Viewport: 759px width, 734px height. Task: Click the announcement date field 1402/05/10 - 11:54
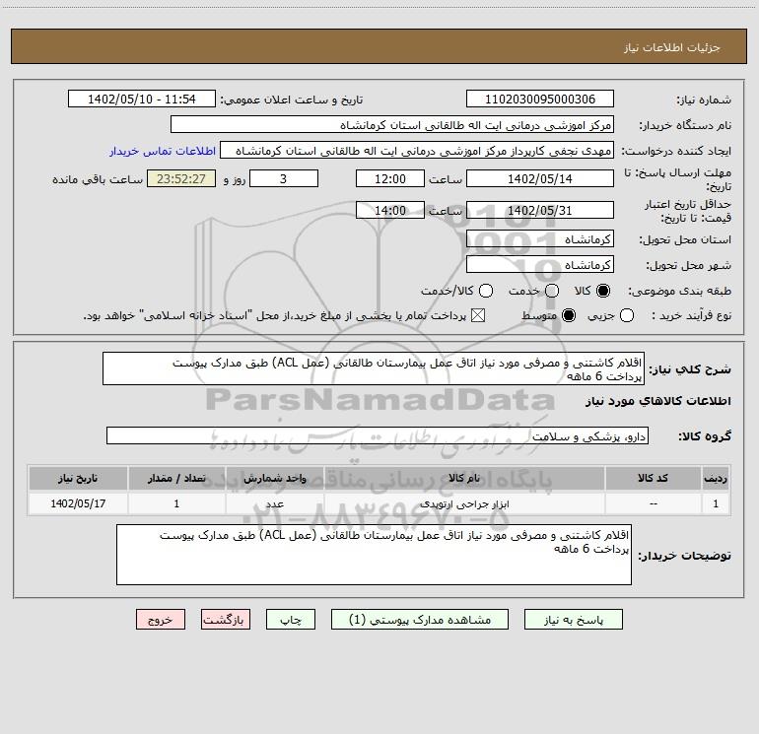141,99
